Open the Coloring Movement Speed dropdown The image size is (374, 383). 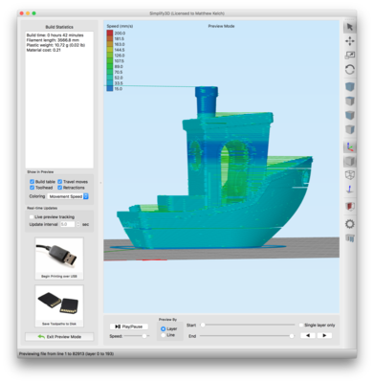(68, 196)
